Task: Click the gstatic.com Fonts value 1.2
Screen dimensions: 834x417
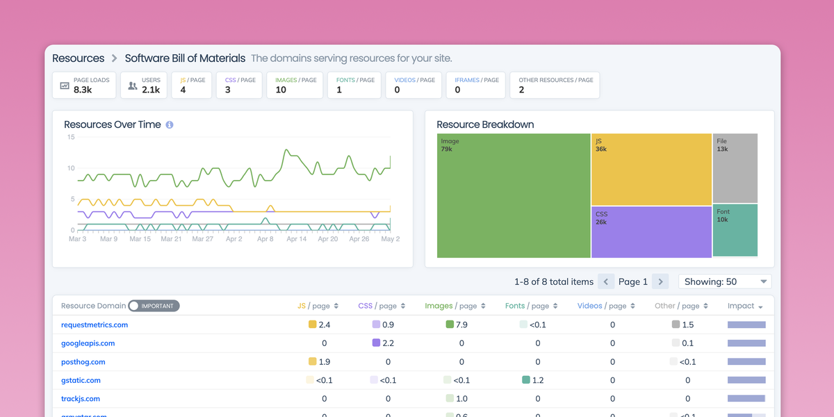Action: (x=538, y=380)
